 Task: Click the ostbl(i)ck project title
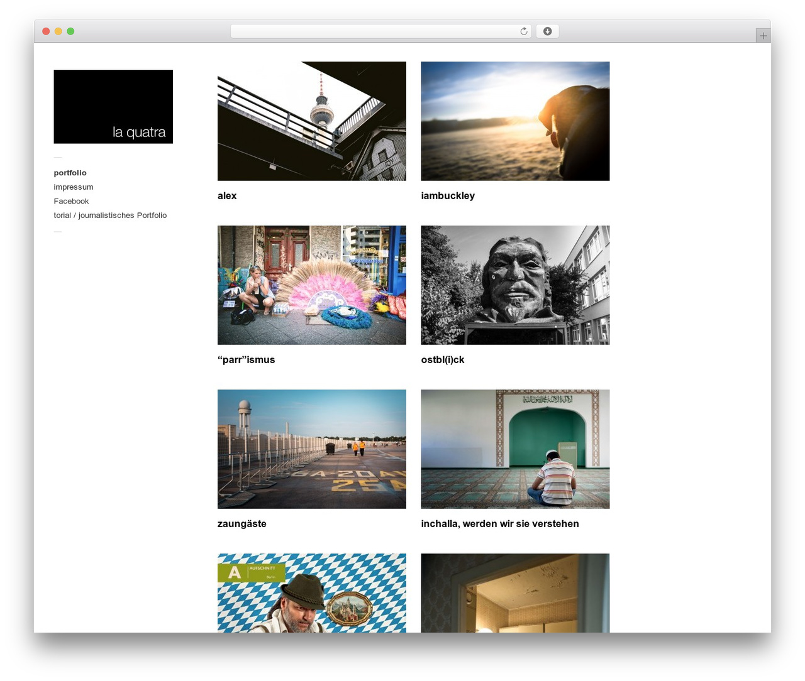click(x=443, y=360)
